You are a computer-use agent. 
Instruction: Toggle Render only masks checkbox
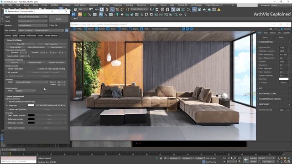37,69
